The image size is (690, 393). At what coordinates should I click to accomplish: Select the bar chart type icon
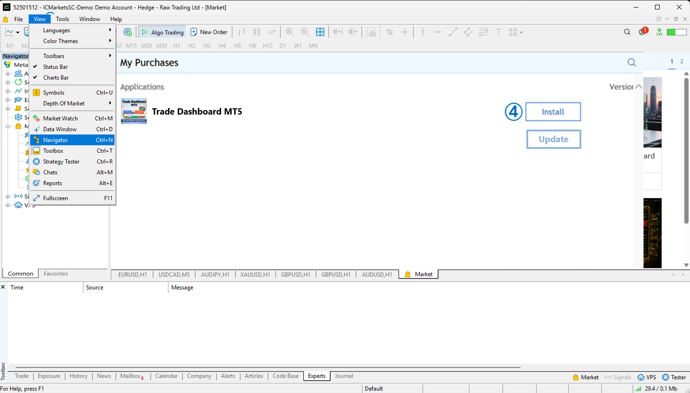coord(242,32)
